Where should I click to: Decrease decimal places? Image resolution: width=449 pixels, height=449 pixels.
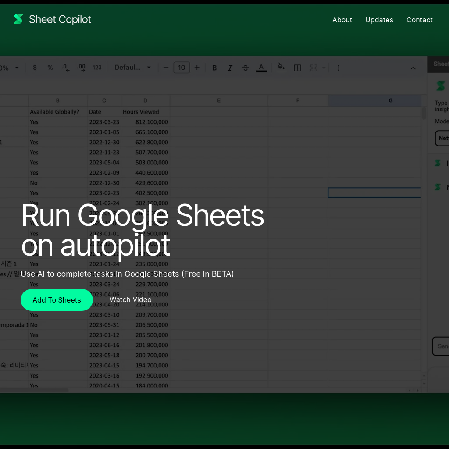point(65,68)
